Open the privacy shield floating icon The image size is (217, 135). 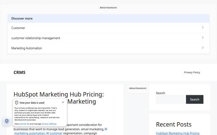[7, 121]
